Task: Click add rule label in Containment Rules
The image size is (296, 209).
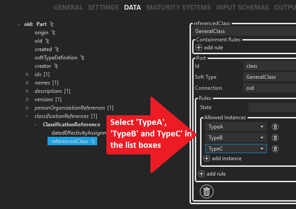Action: (213, 48)
